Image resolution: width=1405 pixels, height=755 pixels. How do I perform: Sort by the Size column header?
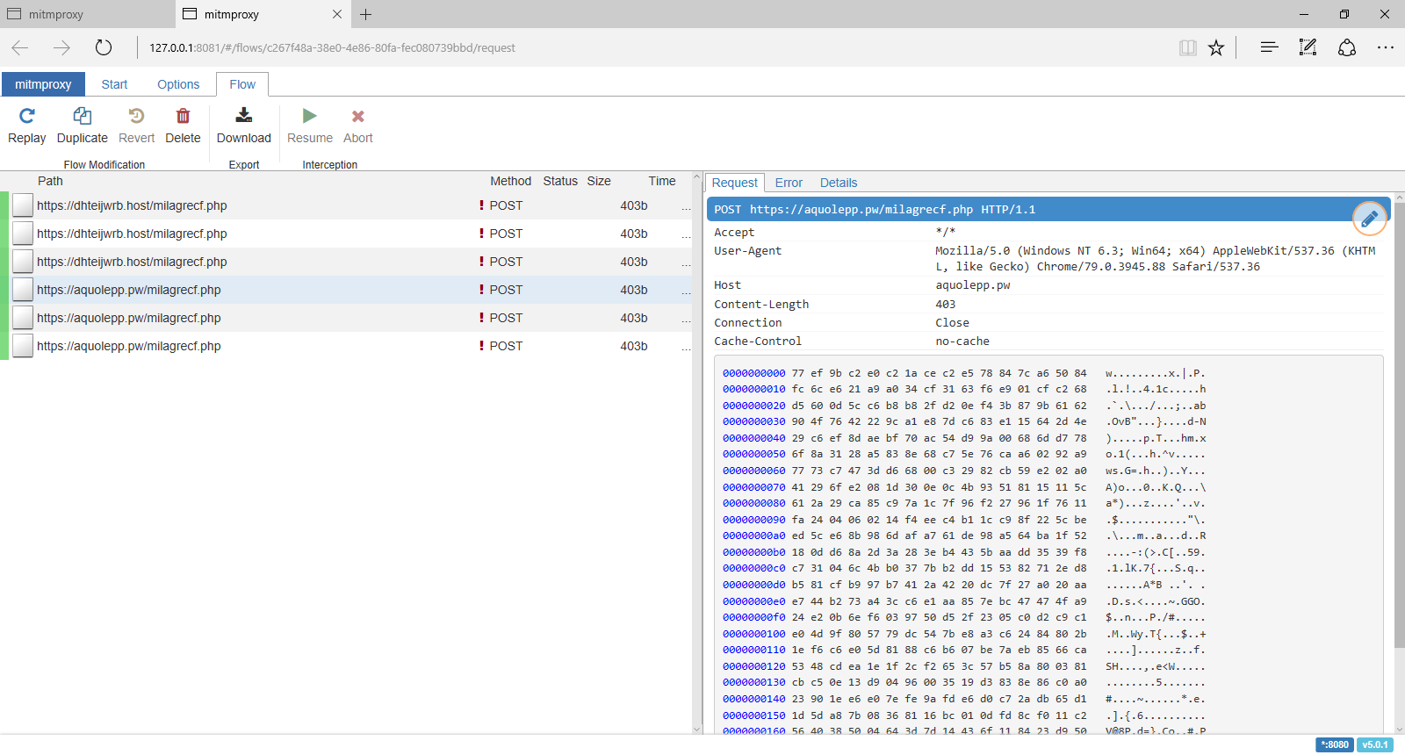click(x=599, y=181)
